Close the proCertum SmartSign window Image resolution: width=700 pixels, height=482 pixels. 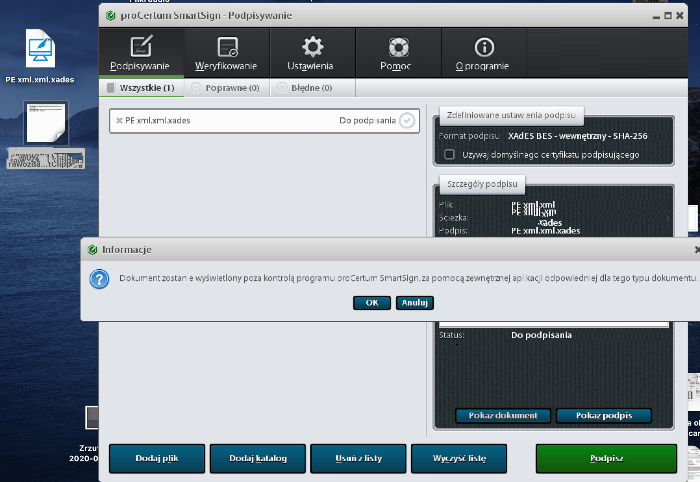coord(680,16)
